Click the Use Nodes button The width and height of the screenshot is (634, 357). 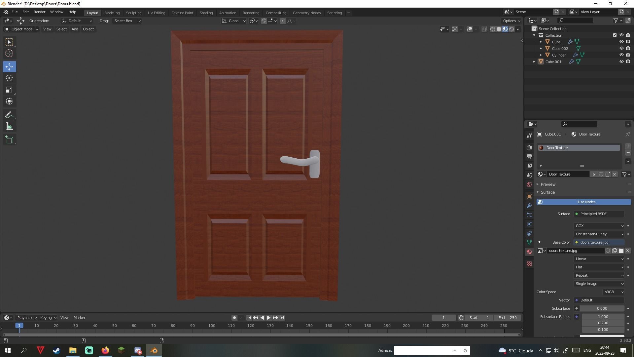[x=583, y=202]
